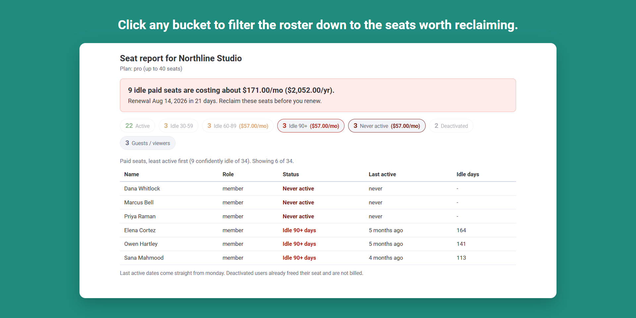The height and width of the screenshot is (318, 636).
Task: Filter roster by the 22 Active bucket
Action: (x=137, y=126)
